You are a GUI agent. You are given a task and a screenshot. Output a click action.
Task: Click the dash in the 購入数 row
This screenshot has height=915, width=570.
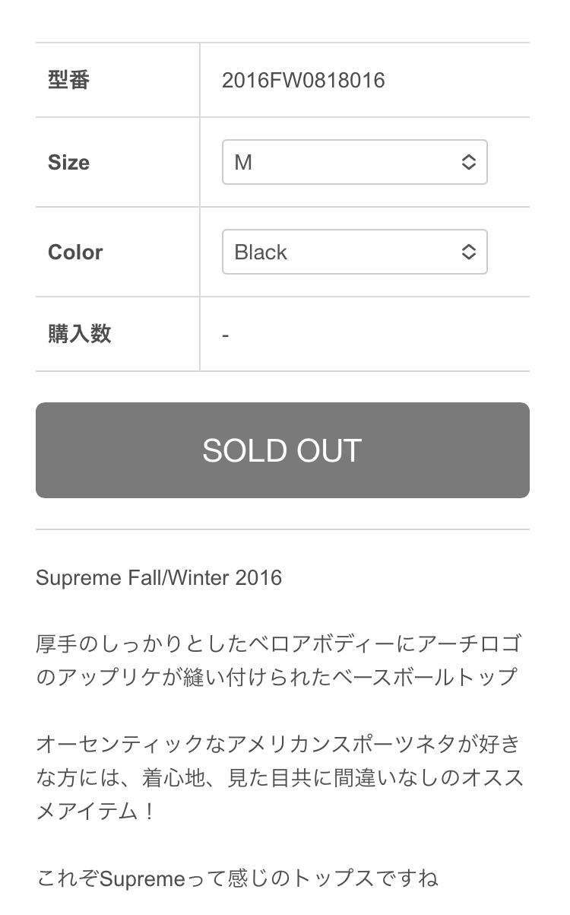point(226,335)
